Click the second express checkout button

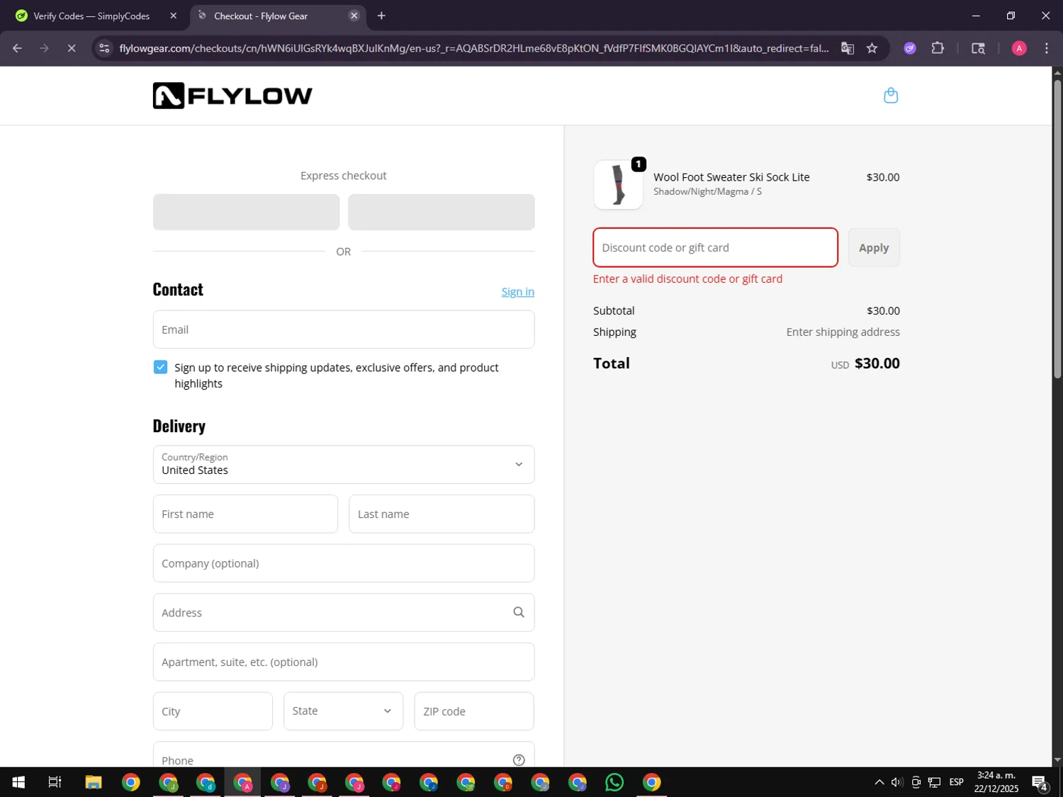[x=441, y=212]
